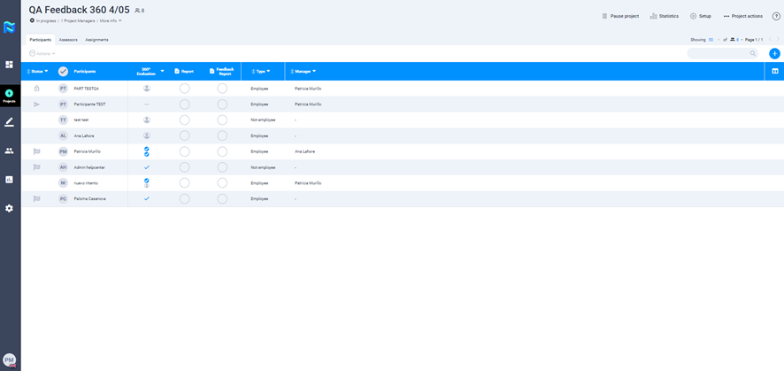Screen dimensions: 784x371
Task: Open the settings gear in left sidebar
Action: (x=10, y=208)
